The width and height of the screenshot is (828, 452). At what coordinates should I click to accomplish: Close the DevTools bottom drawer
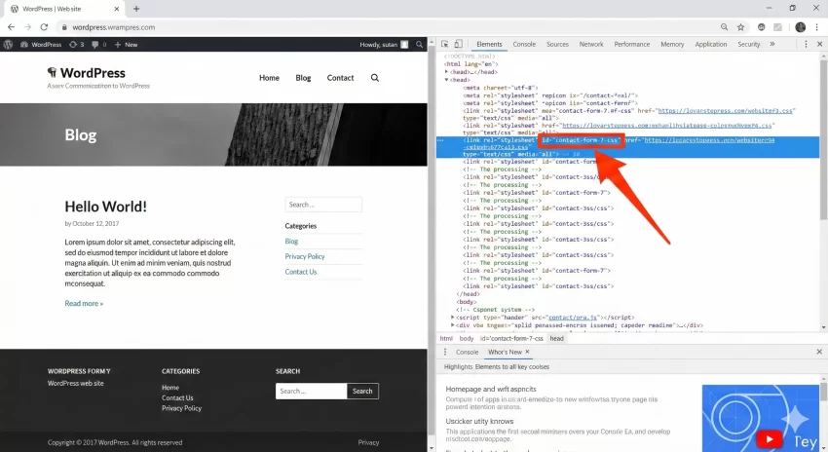[819, 352]
